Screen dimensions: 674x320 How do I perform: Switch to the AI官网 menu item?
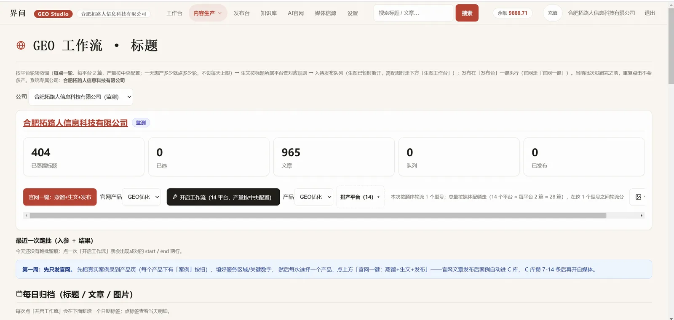point(296,13)
